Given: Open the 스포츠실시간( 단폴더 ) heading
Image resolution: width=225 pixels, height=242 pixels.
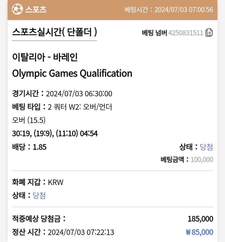Looking at the screenshot, I should (x=54, y=32).
